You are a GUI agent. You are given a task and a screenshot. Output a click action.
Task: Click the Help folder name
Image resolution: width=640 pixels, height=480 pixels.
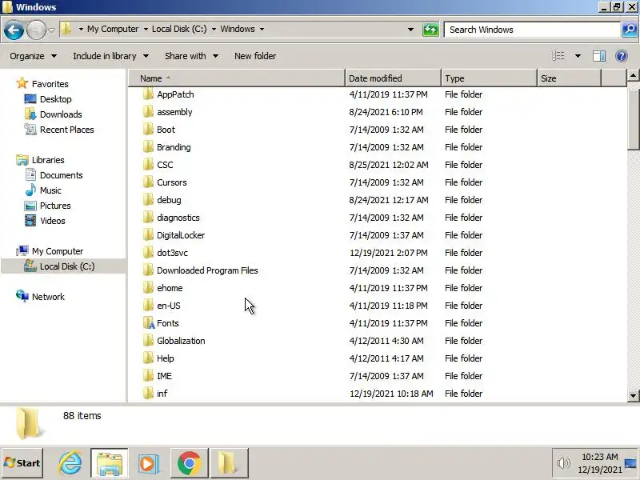166,358
